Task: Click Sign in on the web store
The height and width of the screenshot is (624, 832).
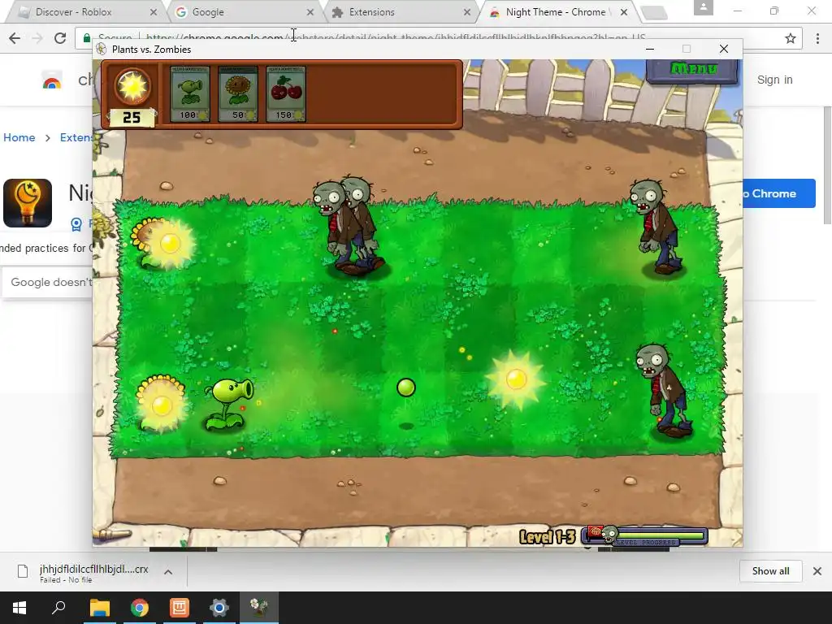Action: 774,80
